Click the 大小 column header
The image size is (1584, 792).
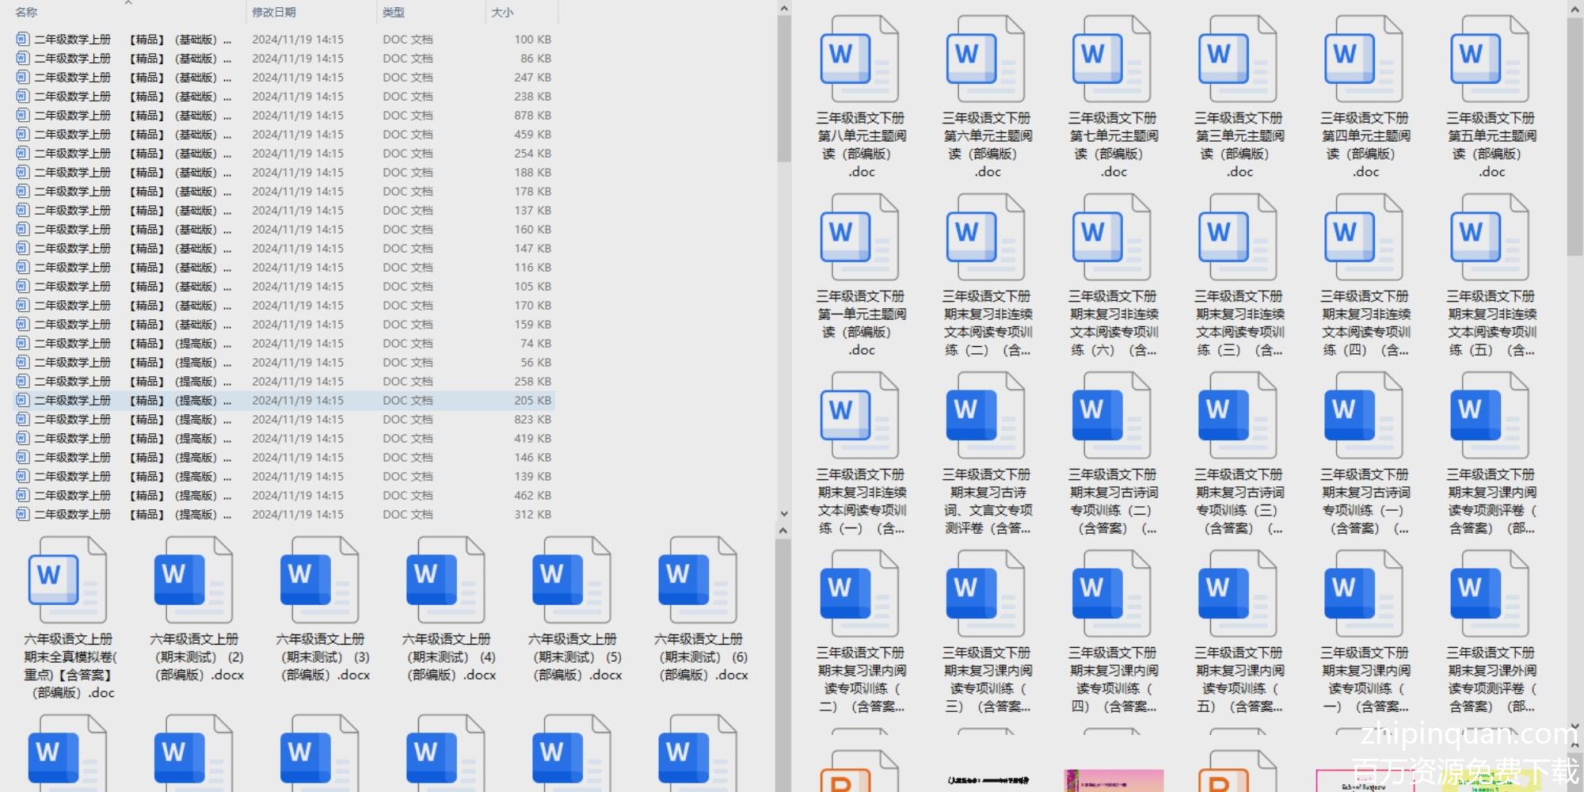(x=502, y=13)
